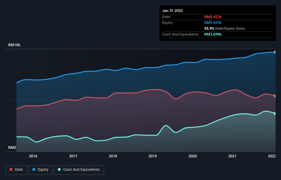Click the 2019 x-axis label

point(153,156)
